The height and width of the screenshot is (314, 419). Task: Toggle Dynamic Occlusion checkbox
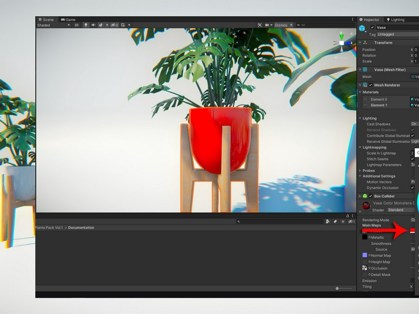click(413, 187)
